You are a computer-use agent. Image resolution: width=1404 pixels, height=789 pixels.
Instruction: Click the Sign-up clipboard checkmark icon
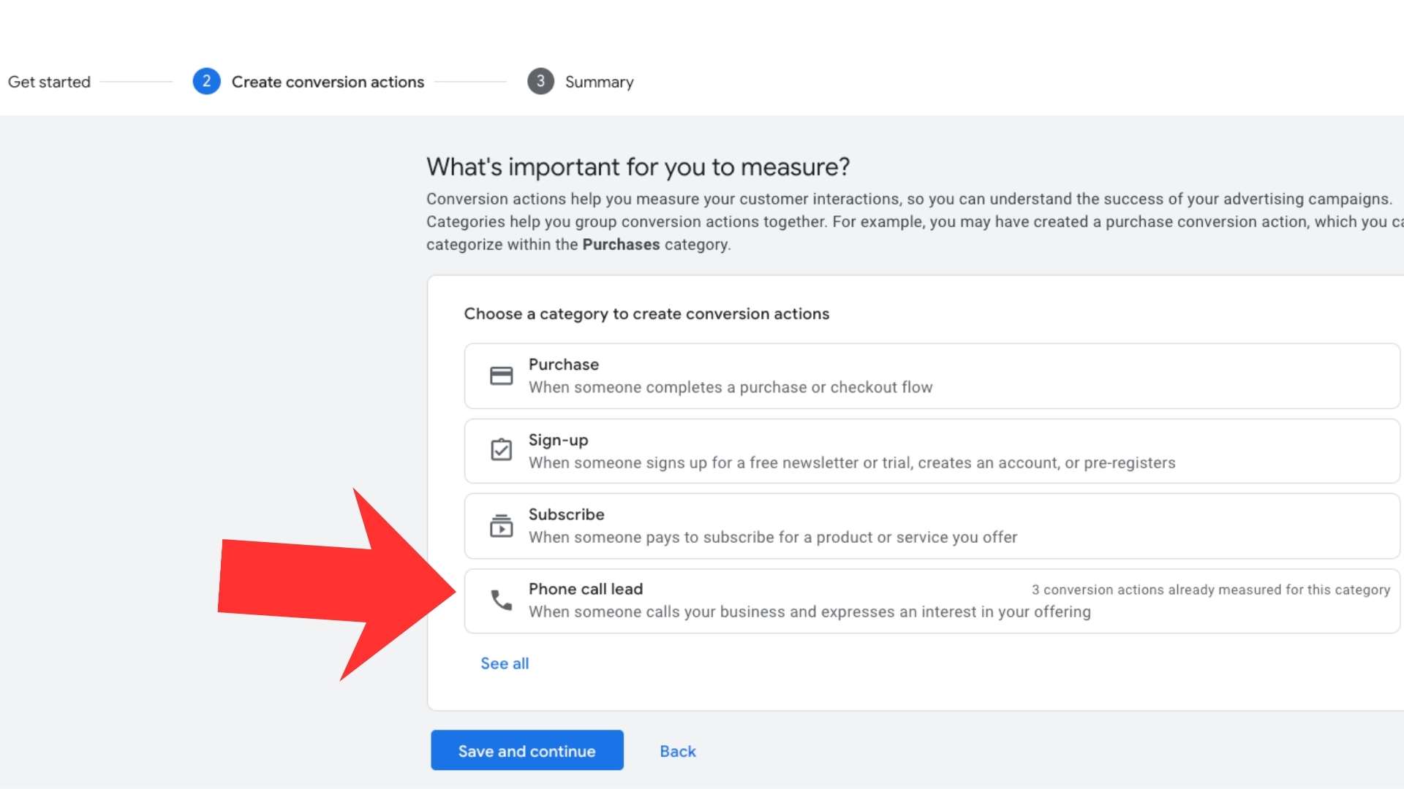(x=501, y=449)
